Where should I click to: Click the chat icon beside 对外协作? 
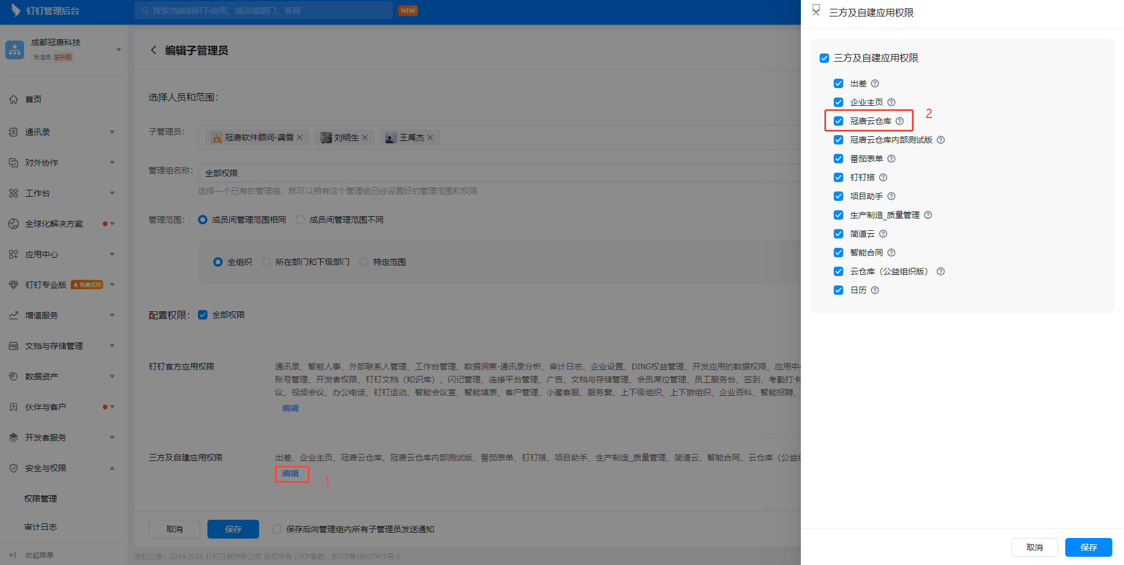pos(14,163)
